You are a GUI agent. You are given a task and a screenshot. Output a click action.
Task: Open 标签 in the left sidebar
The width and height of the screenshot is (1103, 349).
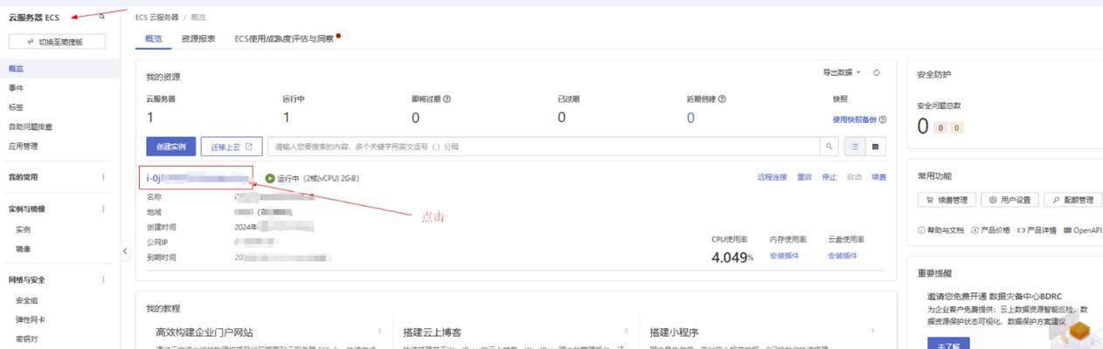tap(16, 107)
